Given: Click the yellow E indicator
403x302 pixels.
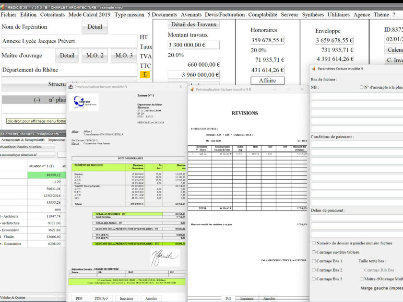Looking at the screenshot, I should click(145, 74).
